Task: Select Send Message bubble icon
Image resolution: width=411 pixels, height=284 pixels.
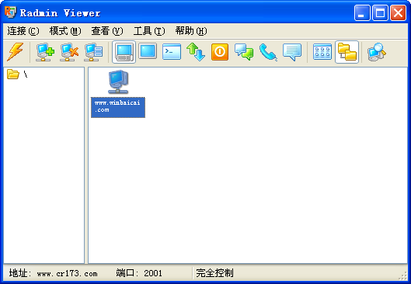Action: tap(292, 51)
